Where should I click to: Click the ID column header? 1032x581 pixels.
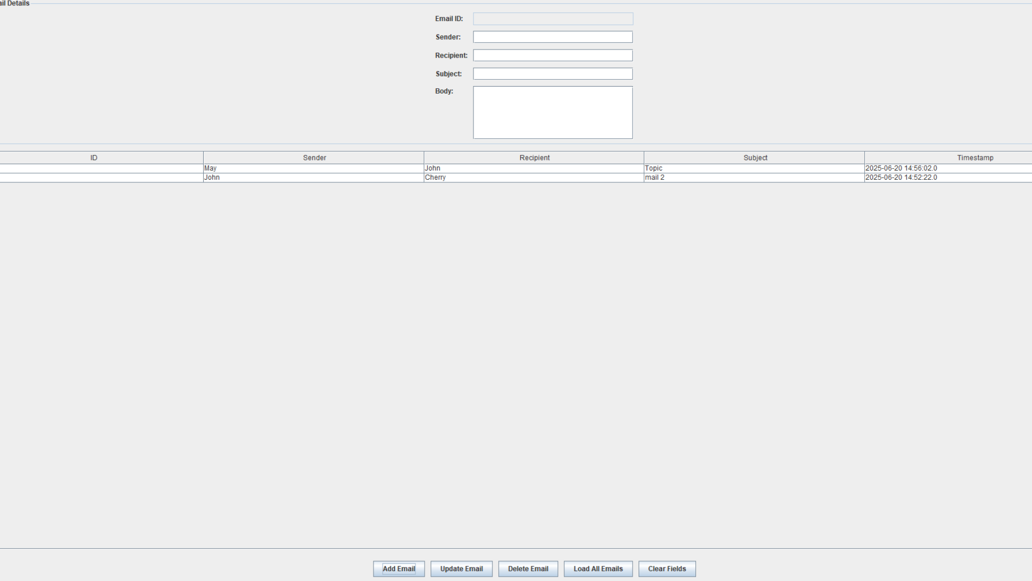94,158
